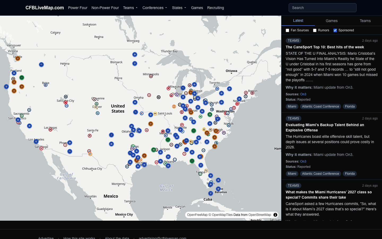Open the maroon marker at Boston

click(x=252, y=93)
